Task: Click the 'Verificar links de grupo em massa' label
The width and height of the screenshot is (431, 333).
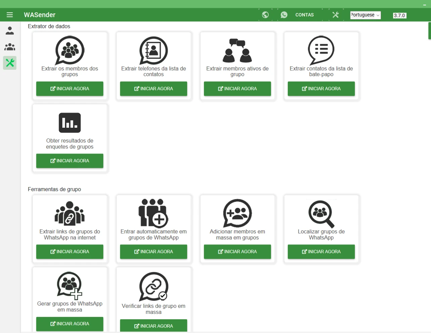Action: coord(154,309)
